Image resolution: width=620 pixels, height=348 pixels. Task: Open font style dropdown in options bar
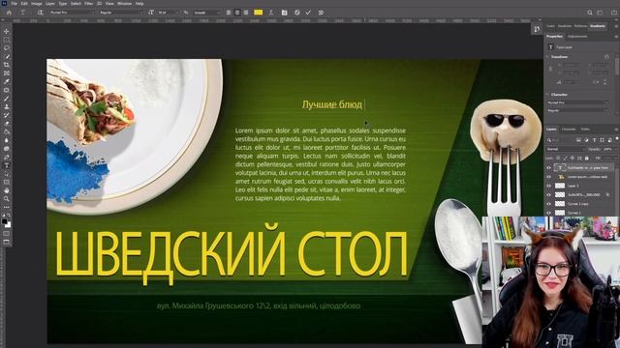pos(120,13)
